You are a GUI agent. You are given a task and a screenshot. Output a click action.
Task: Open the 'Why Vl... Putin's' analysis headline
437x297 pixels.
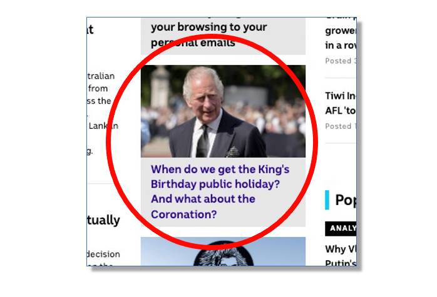pos(341,255)
